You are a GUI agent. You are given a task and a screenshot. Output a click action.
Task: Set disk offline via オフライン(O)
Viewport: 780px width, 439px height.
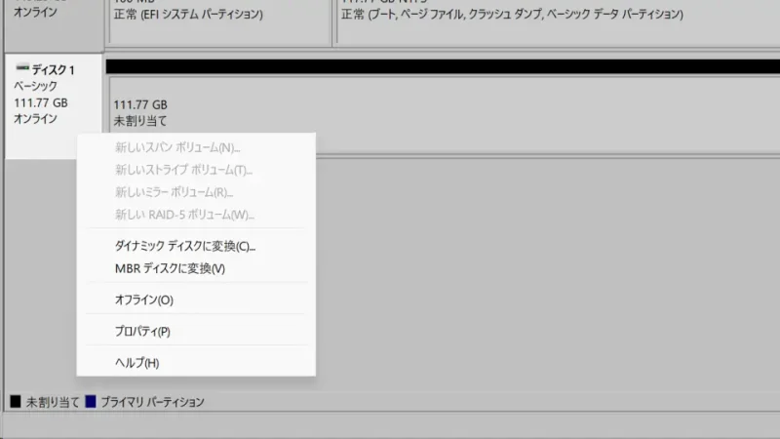196,300
